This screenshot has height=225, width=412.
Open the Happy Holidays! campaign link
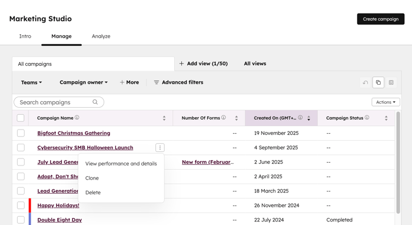pyautogui.click(x=58, y=206)
